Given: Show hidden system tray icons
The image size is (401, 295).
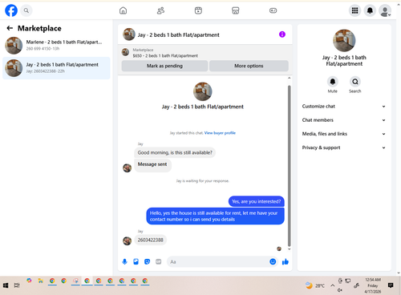Looking at the screenshot, I should (x=332, y=285).
